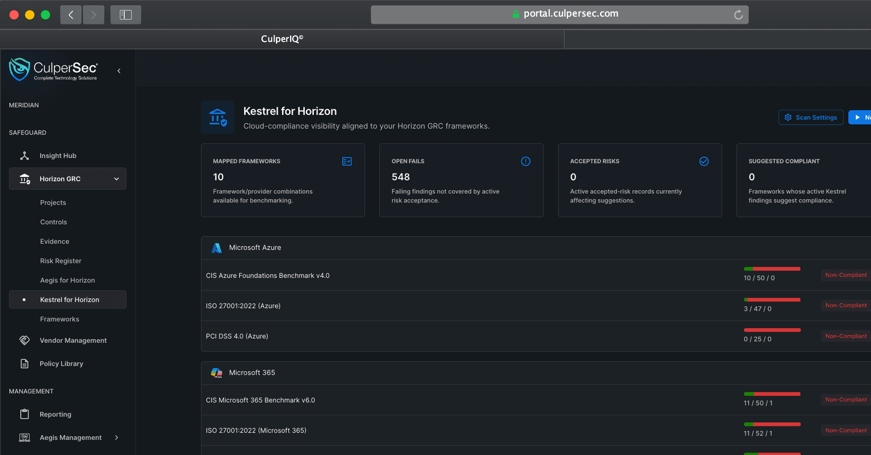
Task: Click Non-Compliant badge for CIS Microsoft 365
Action: tap(846, 400)
